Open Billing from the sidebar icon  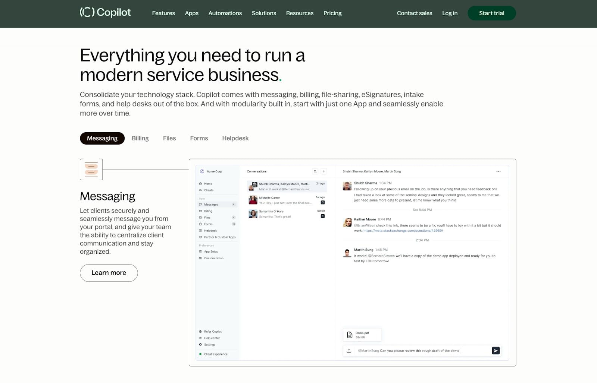[x=201, y=211]
